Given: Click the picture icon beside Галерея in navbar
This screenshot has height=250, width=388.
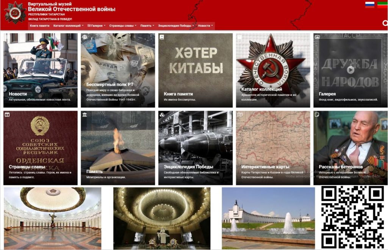Looking at the screenshot, I should click(x=89, y=25).
